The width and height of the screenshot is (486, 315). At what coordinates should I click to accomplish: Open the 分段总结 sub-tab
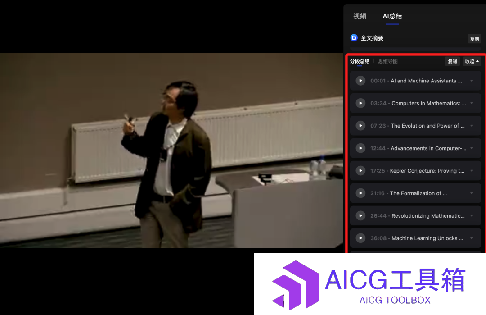coord(360,61)
